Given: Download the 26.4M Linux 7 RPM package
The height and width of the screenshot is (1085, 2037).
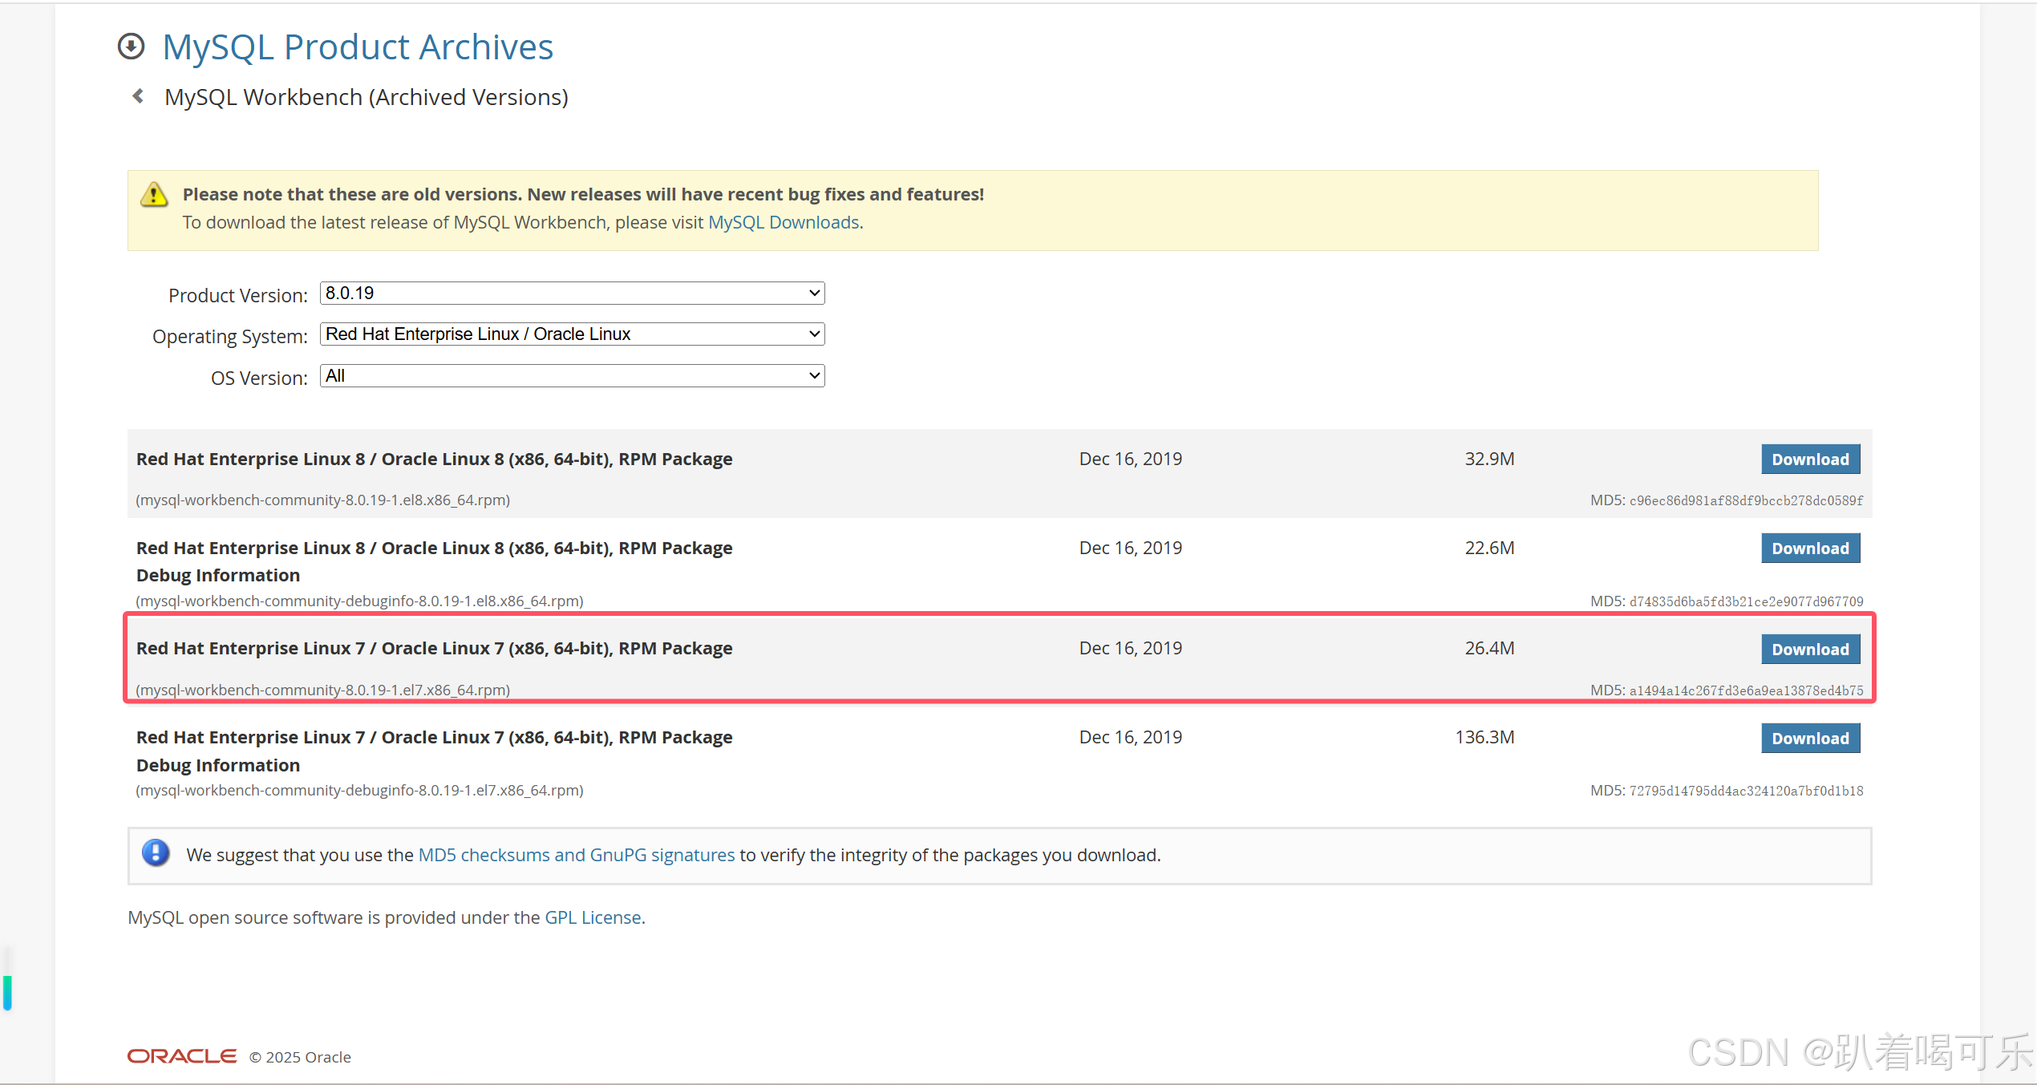Looking at the screenshot, I should point(1811,650).
